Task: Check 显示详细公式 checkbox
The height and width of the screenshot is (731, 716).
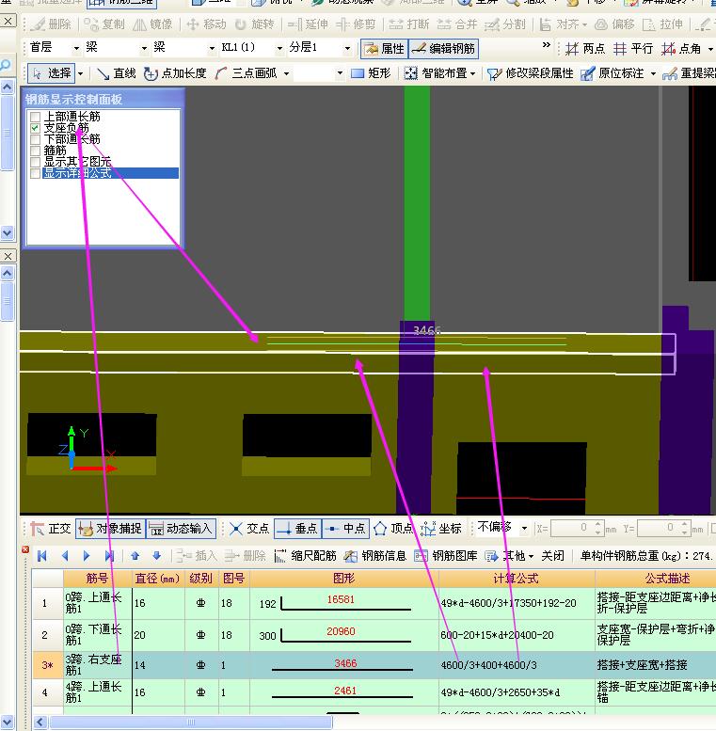Action: tap(35, 173)
